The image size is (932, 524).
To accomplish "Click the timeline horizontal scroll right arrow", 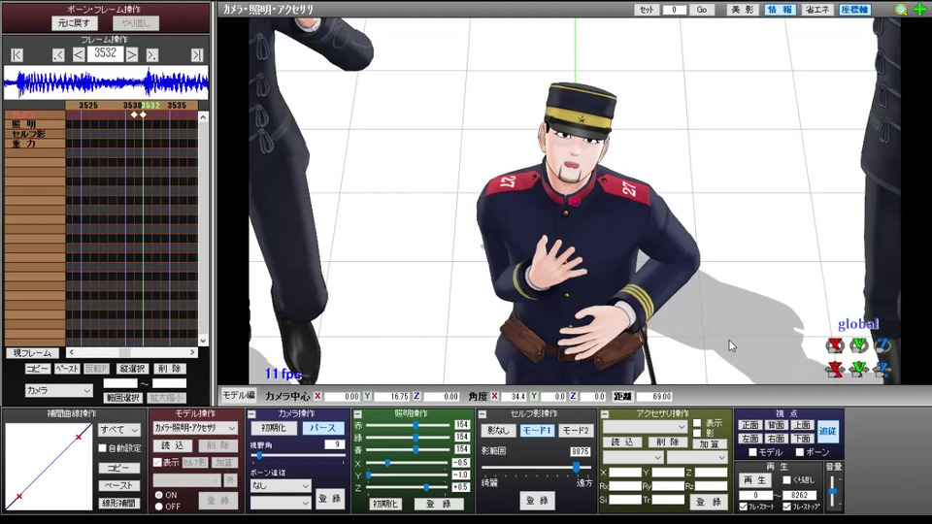I will click(x=192, y=352).
